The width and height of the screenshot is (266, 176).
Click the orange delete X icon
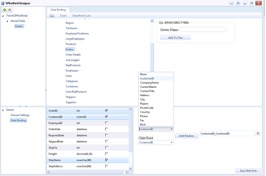(x=10, y=10)
